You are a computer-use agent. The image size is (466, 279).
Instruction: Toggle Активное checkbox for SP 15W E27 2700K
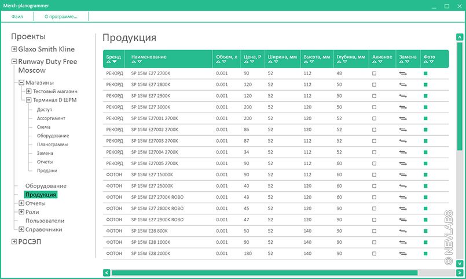[374, 73]
